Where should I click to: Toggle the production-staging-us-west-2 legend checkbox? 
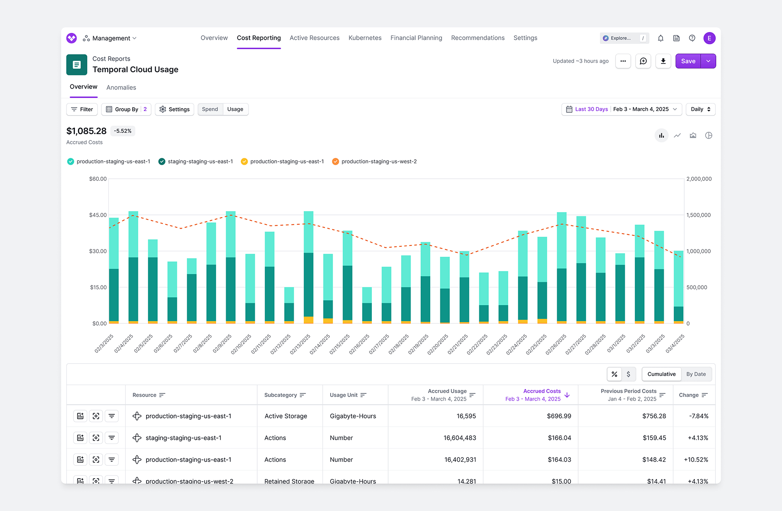coord(335,162)
